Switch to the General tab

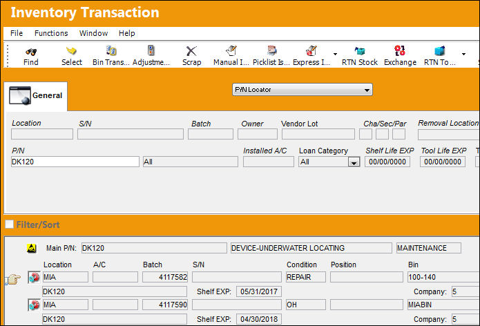(x=36, y=96)
